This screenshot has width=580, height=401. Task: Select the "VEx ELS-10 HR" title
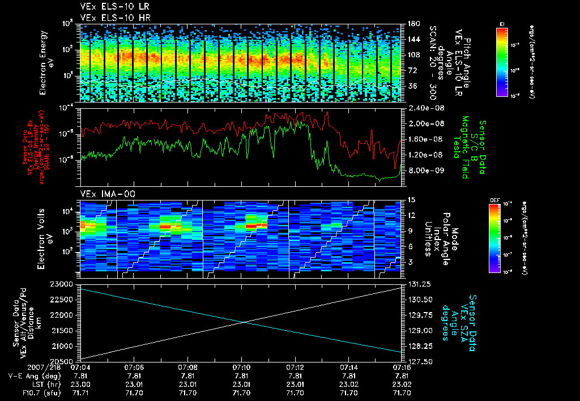(x=115, y=18)
